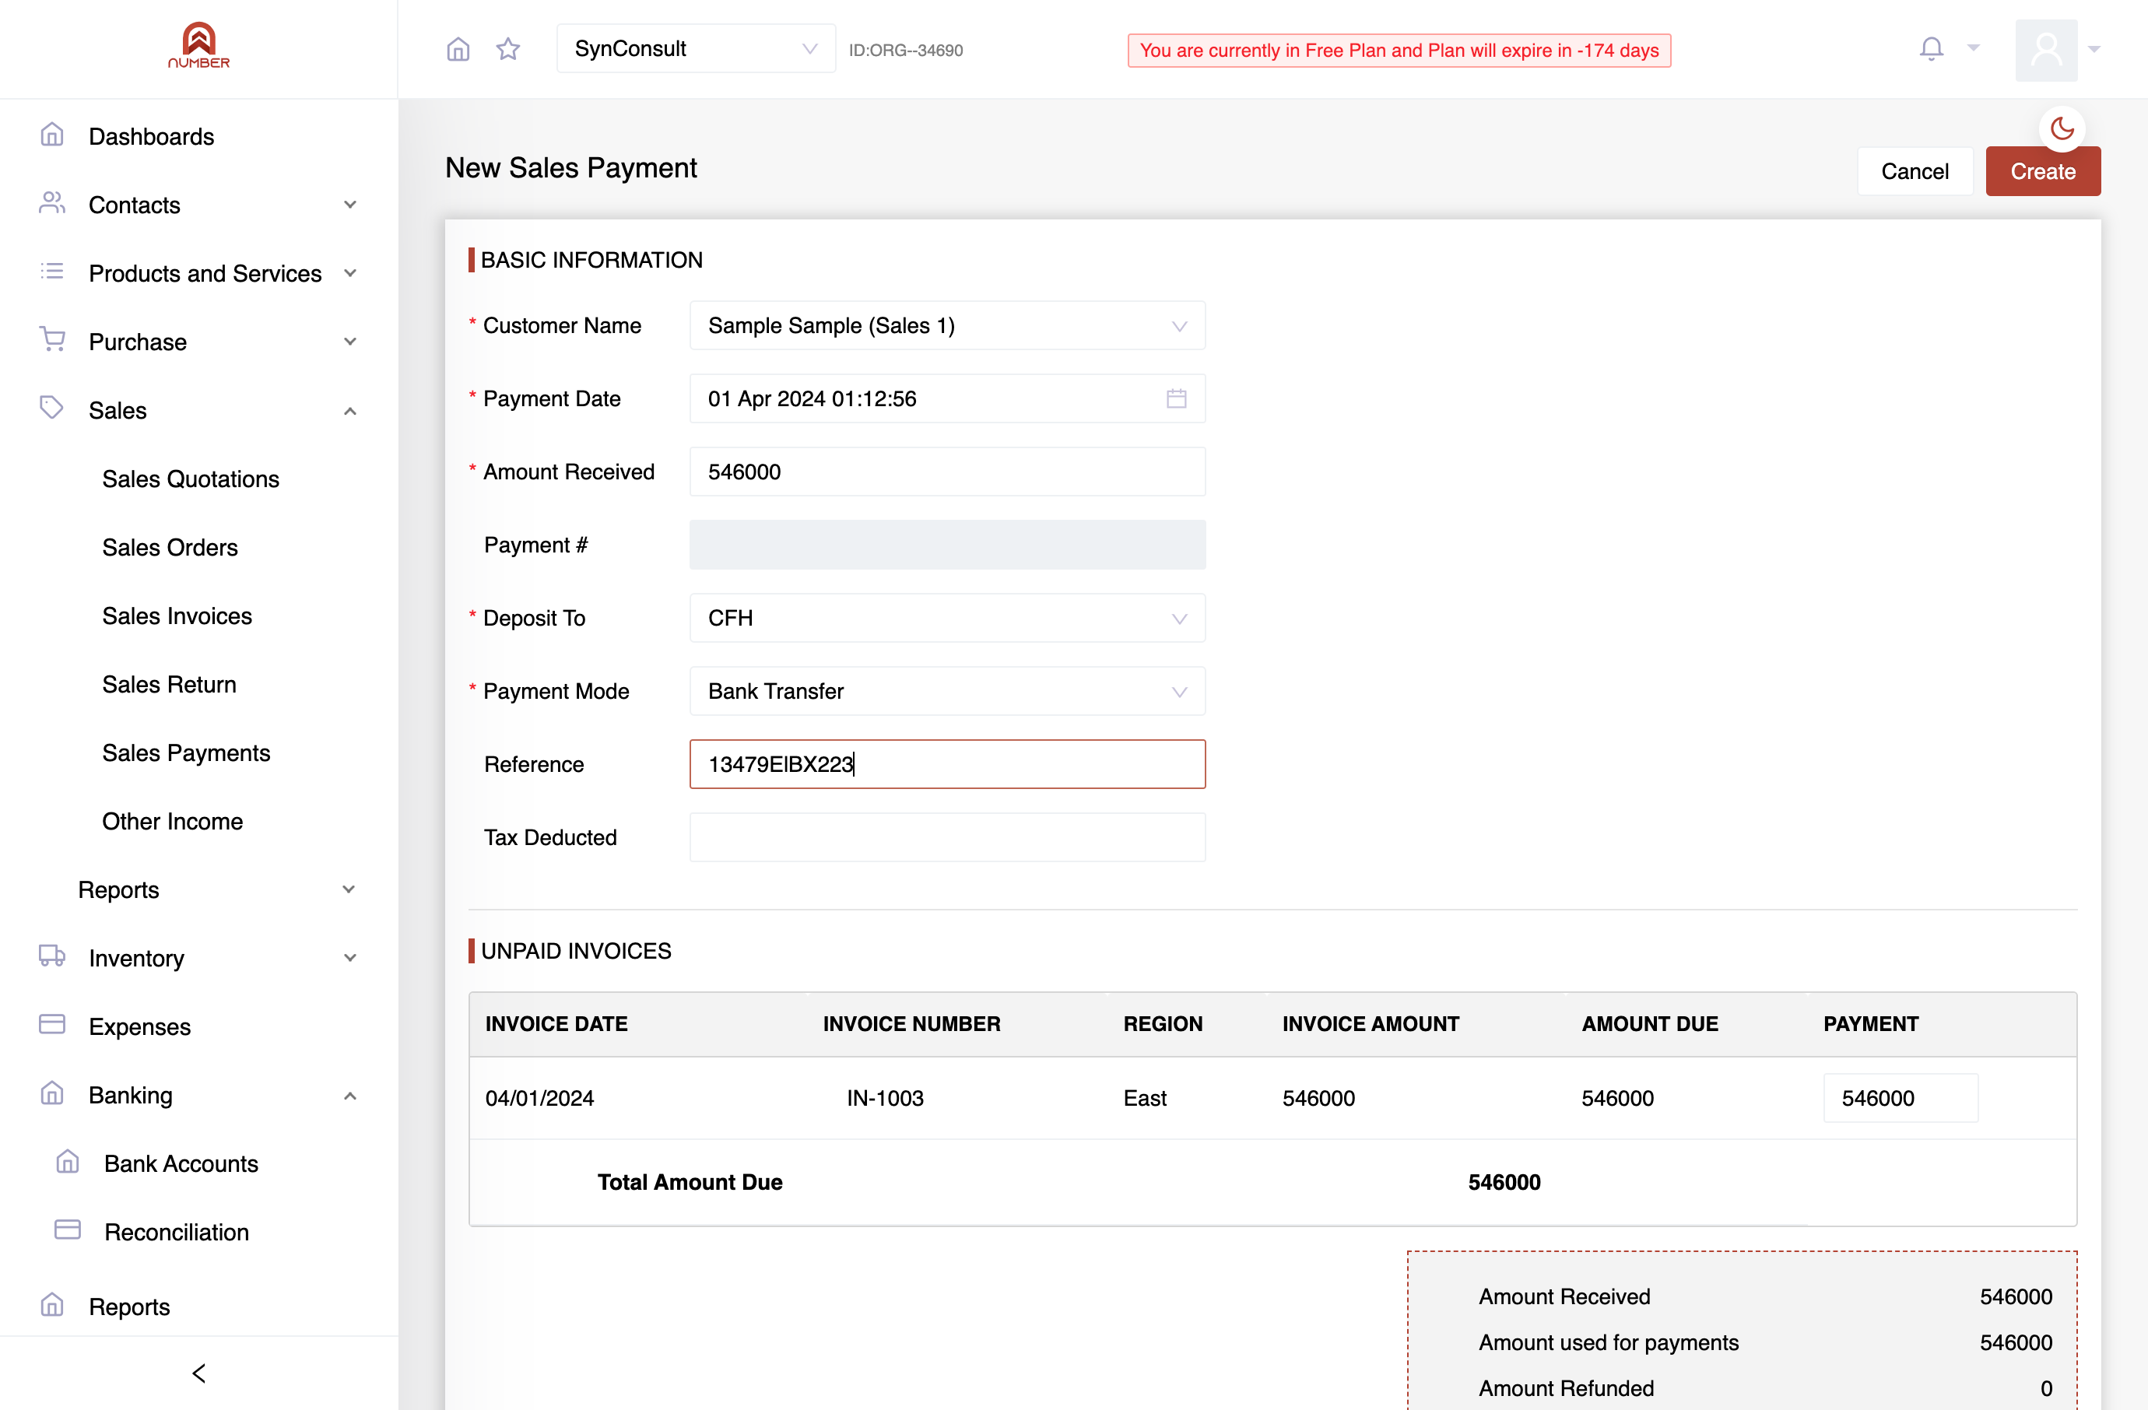
Task: Open the notifications bell
Action: click(1932, 49)
